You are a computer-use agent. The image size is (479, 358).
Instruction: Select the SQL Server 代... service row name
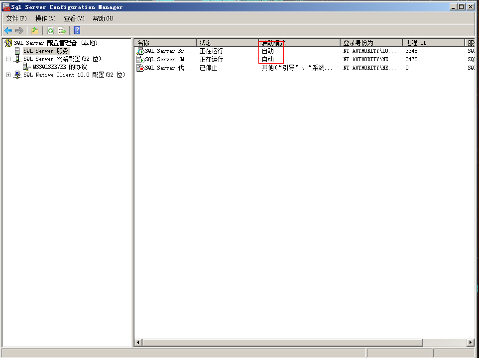point(168,68)
